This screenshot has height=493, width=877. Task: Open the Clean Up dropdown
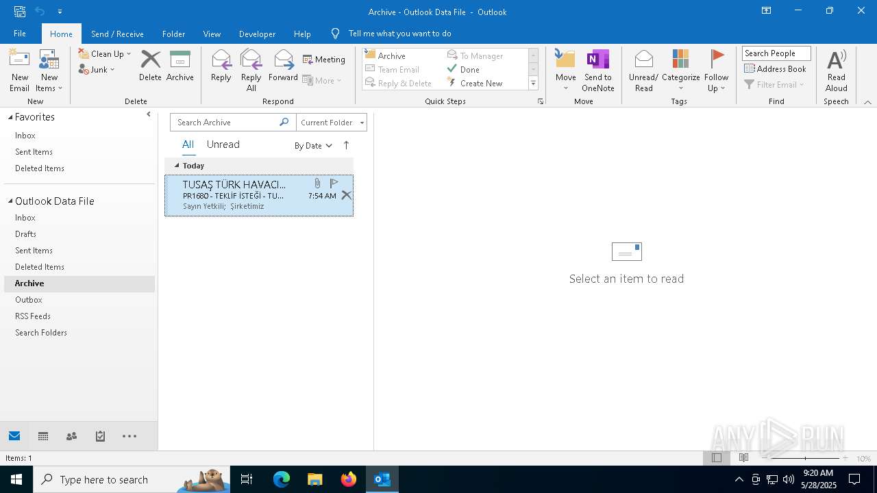pyautogui.click(x=104, y=53)
